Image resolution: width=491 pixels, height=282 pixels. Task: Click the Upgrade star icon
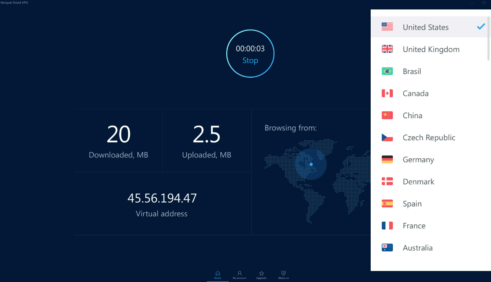262,273
